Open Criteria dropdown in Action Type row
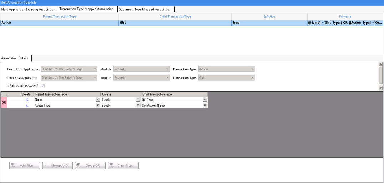 click(138, 106)
